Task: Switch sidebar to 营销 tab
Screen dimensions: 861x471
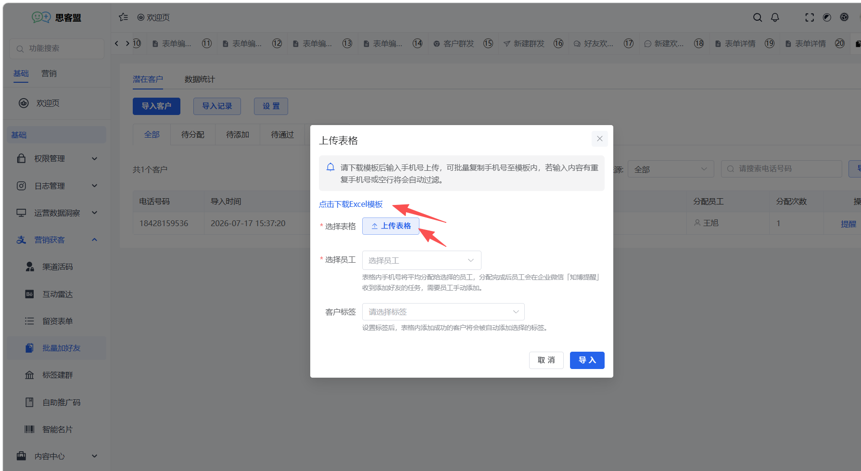Action: [49, 74]
